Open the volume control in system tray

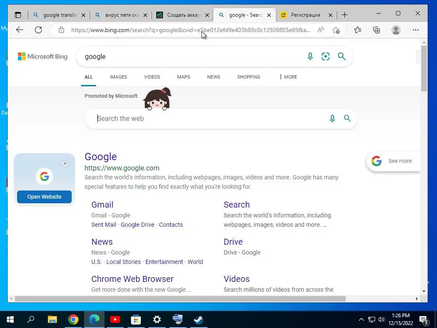382,319
